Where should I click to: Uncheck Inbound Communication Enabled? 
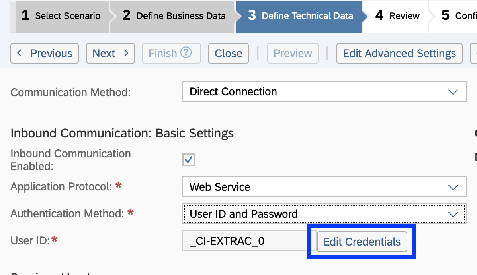coord(188,159)
